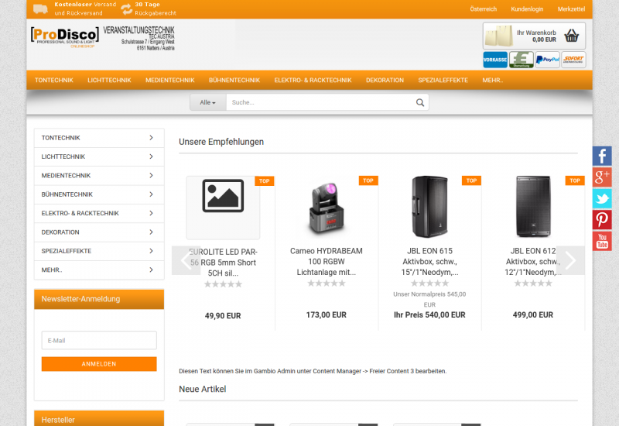Screen dimensions: 619x426
Task: Select BÜHNENTECHNIK in the top navigation bar
Action: [x=234, y=80]
